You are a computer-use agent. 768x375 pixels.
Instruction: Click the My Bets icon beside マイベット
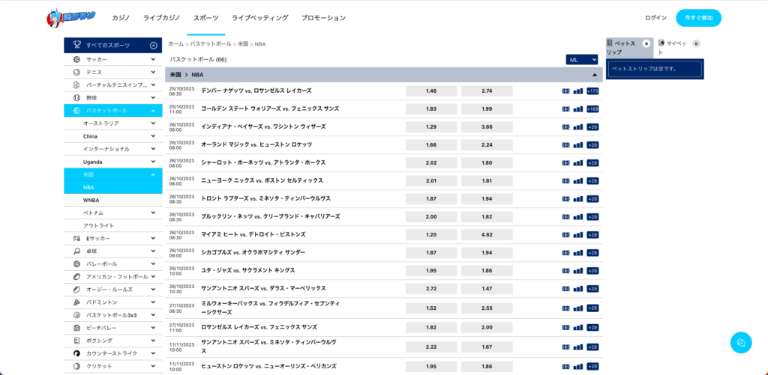[x=661, y=43]
